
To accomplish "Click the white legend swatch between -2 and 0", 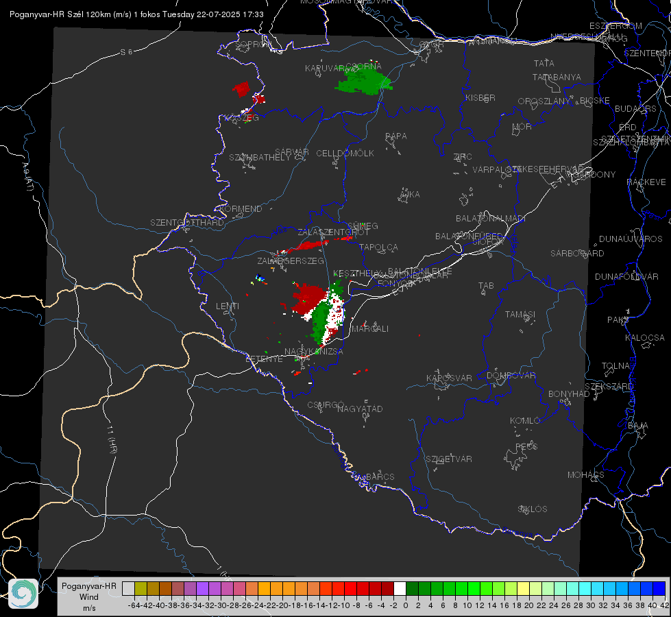I will coord(400,588).
